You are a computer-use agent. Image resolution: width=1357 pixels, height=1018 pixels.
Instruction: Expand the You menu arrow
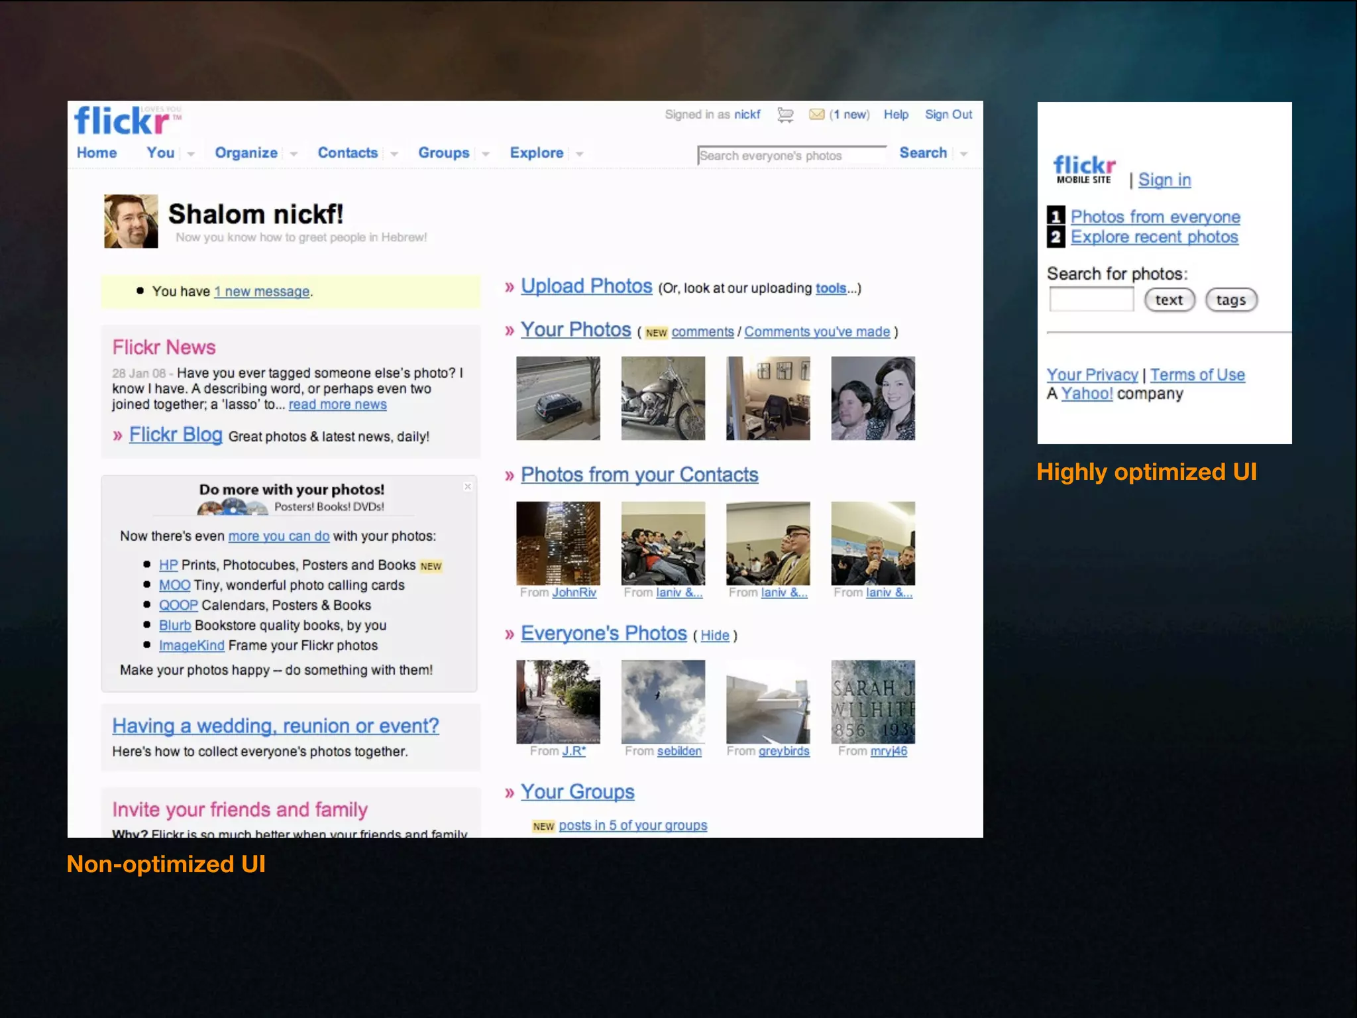(191, 154)
